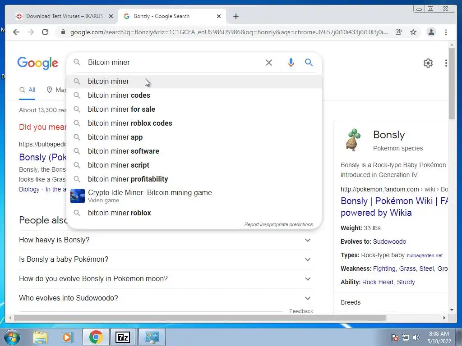
Task: Open the Rock Head ability link
Action: (378, 282)
